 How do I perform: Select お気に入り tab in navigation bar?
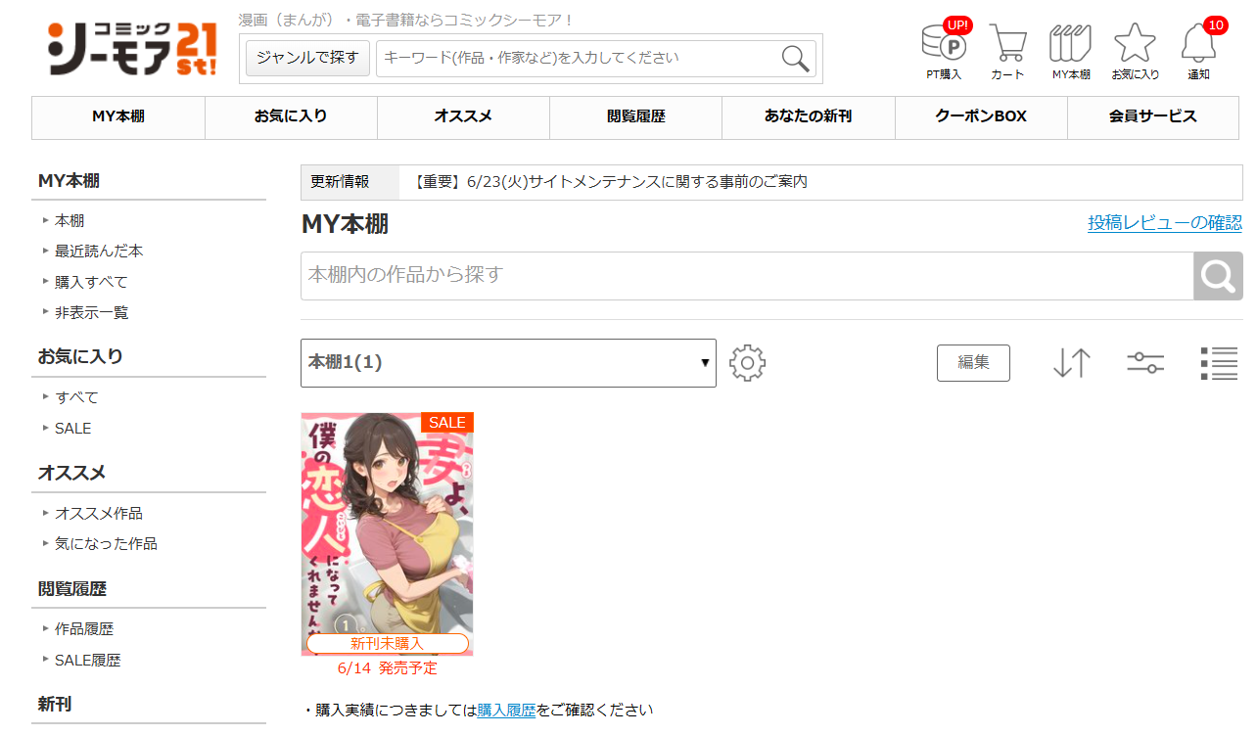click(291, 117)
